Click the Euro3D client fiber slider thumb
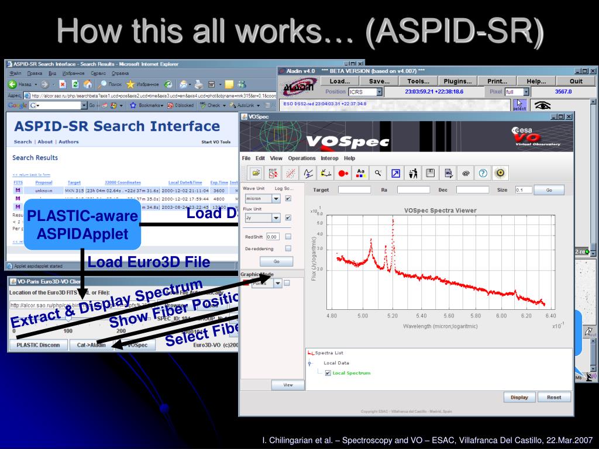 68,319
